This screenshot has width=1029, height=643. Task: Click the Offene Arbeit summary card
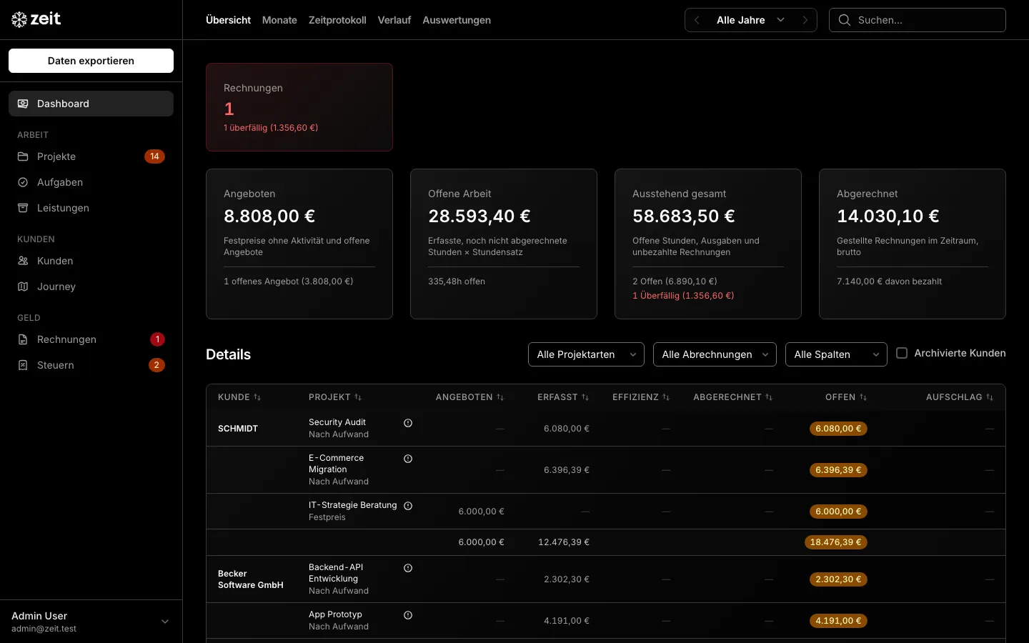point(504,244)
